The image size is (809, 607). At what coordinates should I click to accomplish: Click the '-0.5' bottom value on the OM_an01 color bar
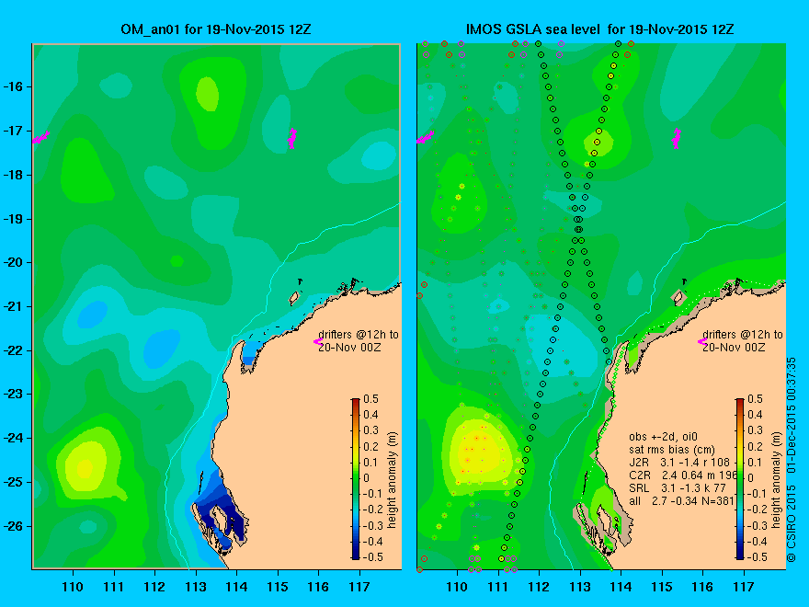tap(372, 557)
